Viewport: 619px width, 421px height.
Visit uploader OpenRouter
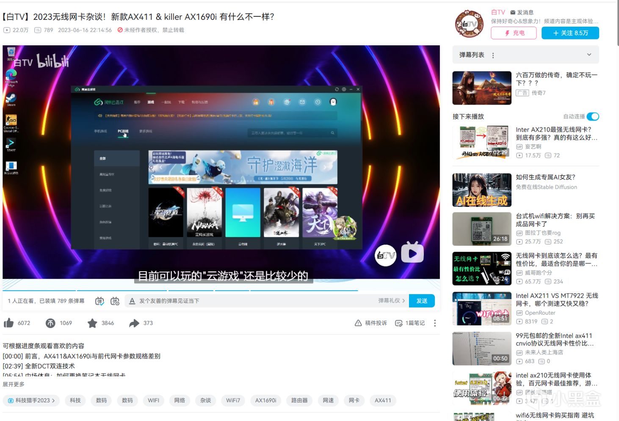pyautogui.click(x=540, y=313)
